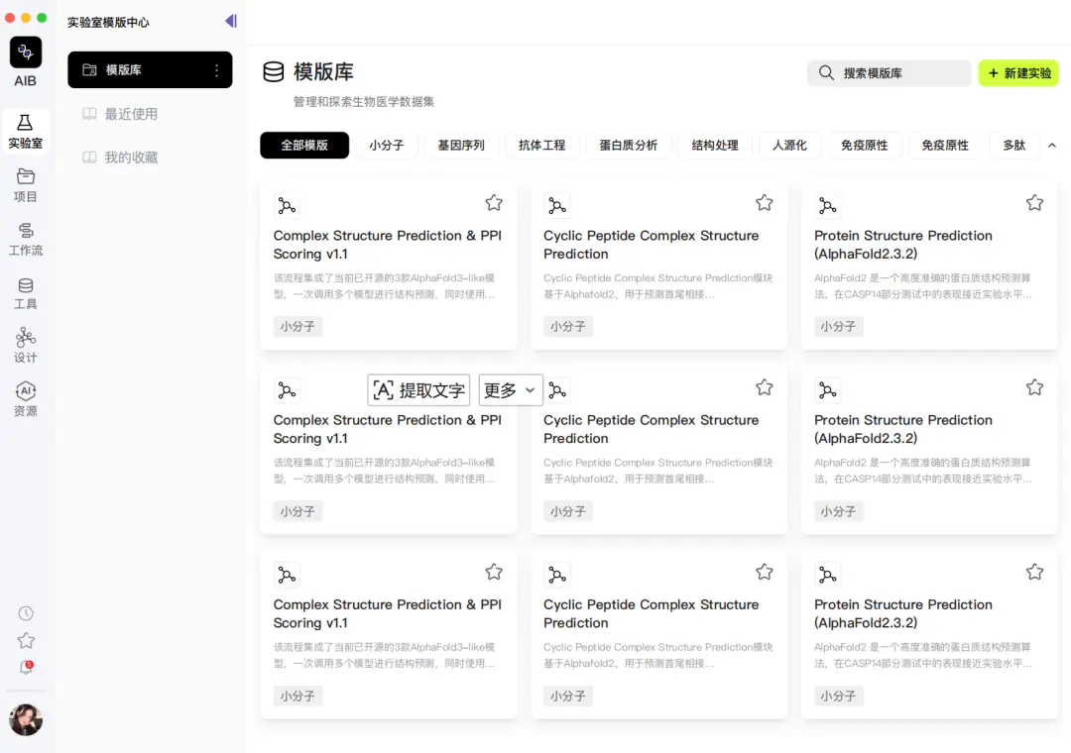This screenshot has width=1071, height=753.
Task: Open the AI 资源 resources icon
Action: (25, 399)
